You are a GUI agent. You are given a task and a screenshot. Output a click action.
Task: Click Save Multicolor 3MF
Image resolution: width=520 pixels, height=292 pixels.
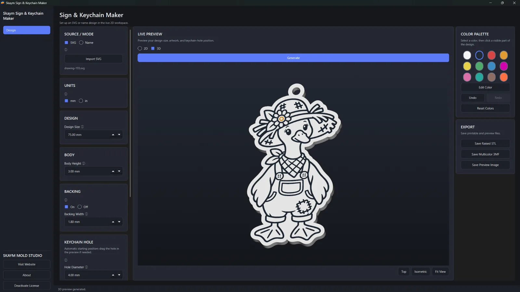485,154
